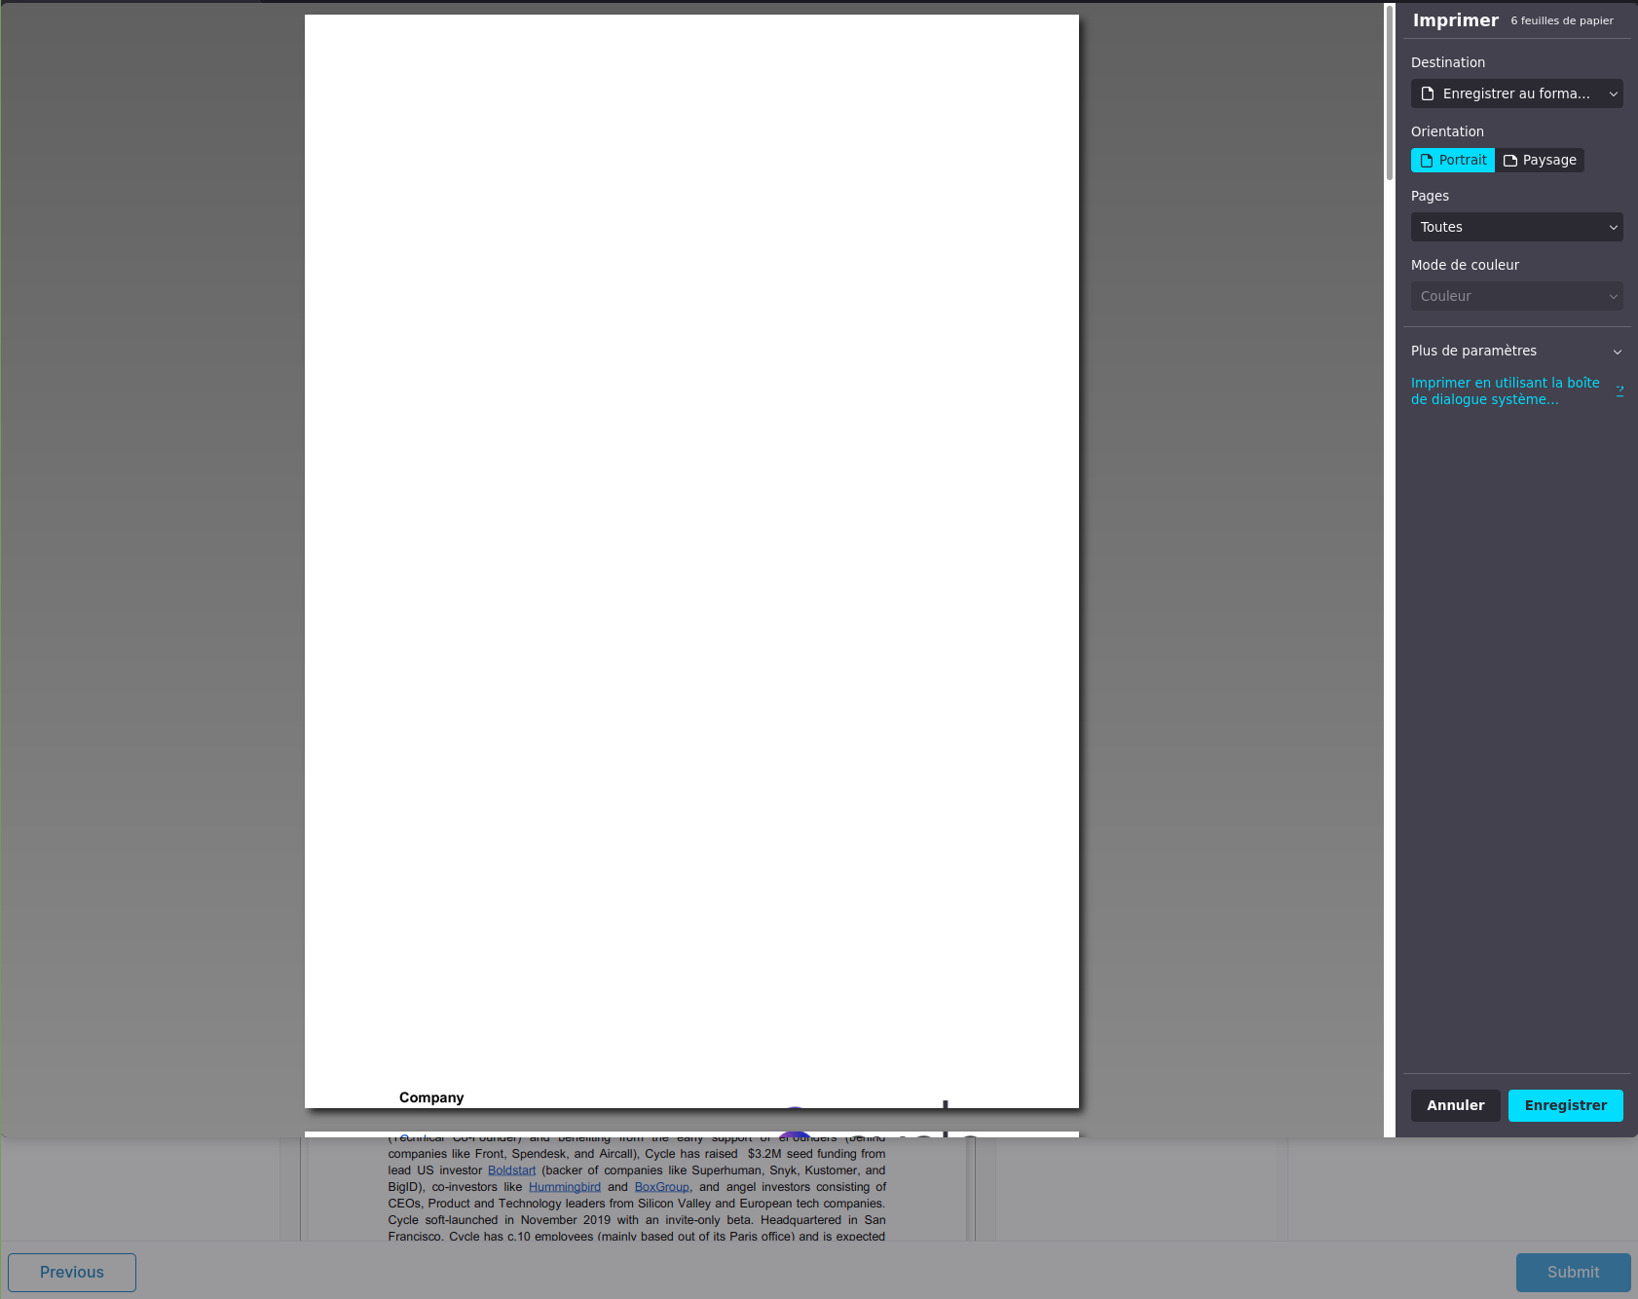Open the Destination dropdown showing Enregistrer au format

pos(1516,93)
